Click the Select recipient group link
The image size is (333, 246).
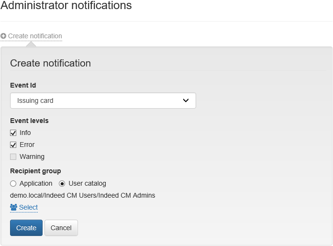click(x=28, y=207)
